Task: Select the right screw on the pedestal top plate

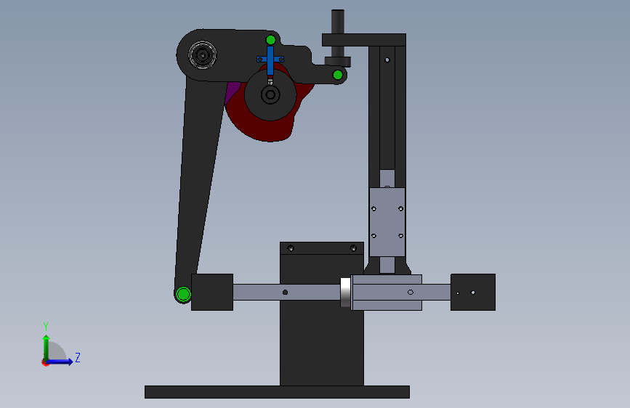Action: (x=353, y=248)
